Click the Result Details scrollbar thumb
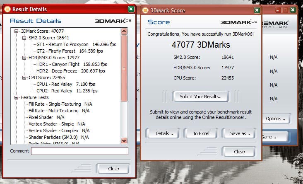Image resolution: width=303 pixels, height=184 pixels. pos(124,68)
